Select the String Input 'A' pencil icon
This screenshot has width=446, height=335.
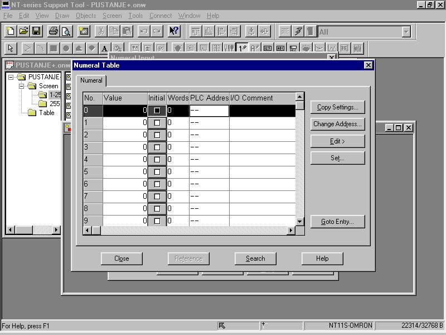[x=255, y=48]
